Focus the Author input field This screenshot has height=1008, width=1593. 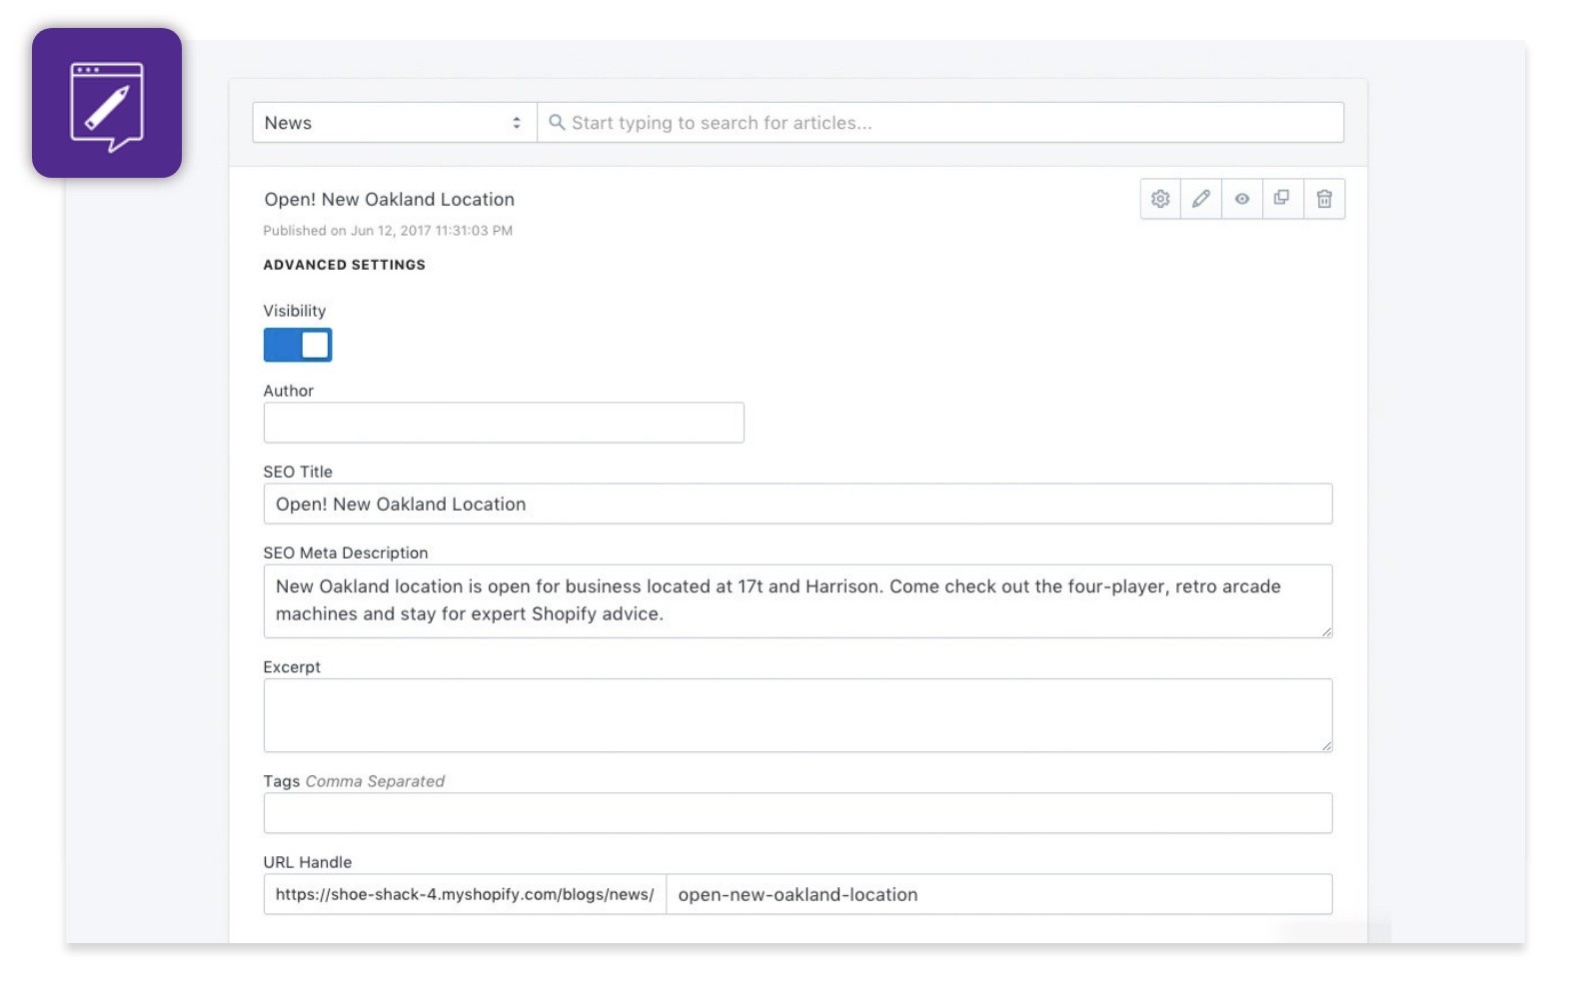(x=504, y=423)
